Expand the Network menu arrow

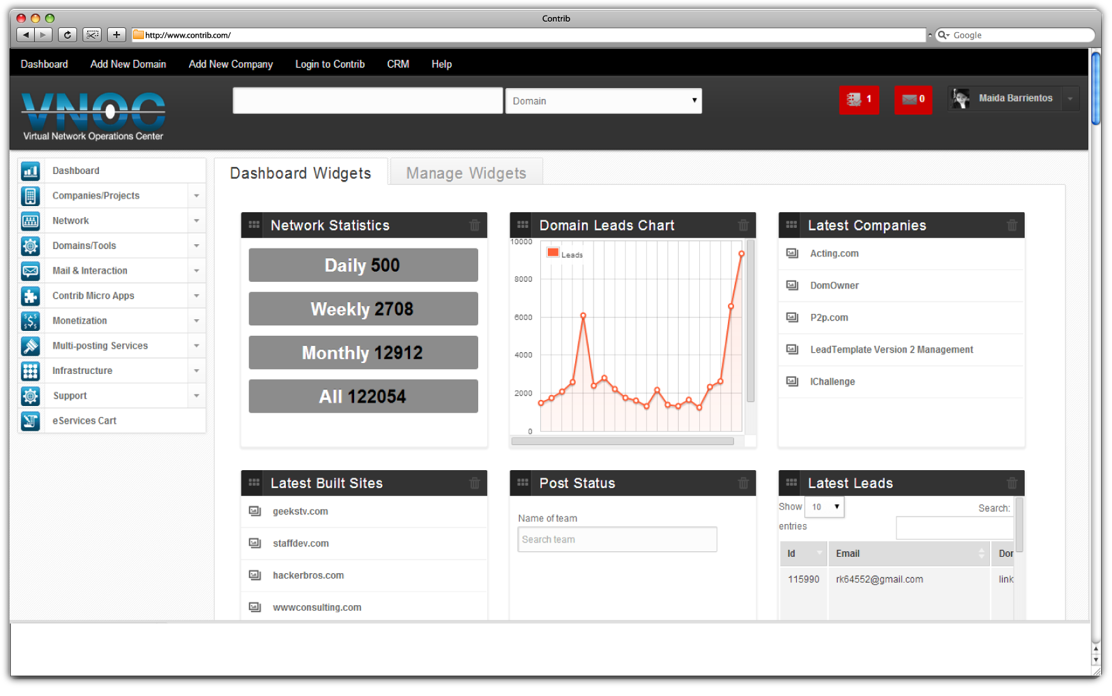point(196,221)
